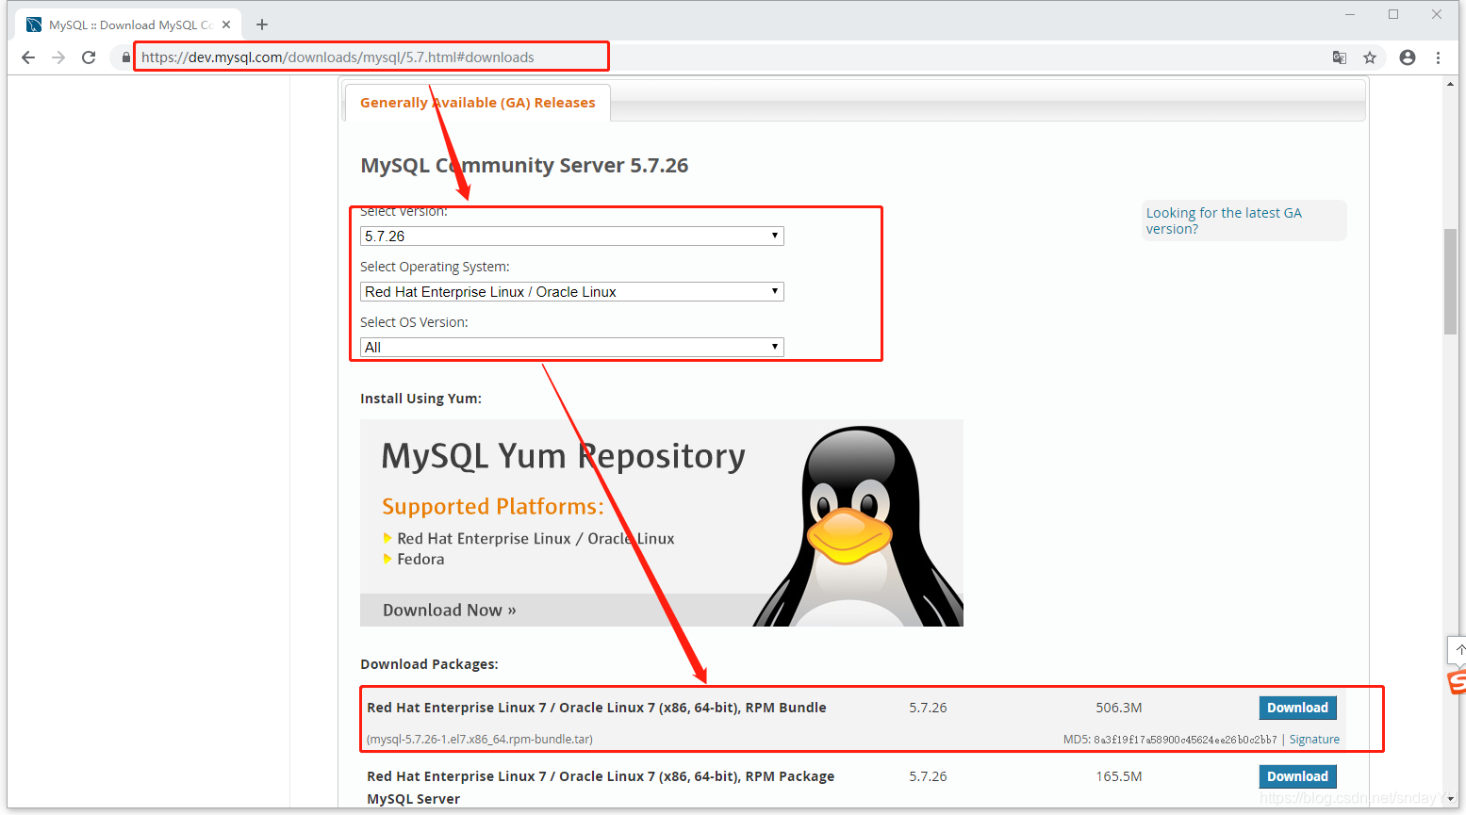This screenshot has width=1466, height=815.
Task: Click MySQL Community Server 5.7.26 heading
Action: 524,166
